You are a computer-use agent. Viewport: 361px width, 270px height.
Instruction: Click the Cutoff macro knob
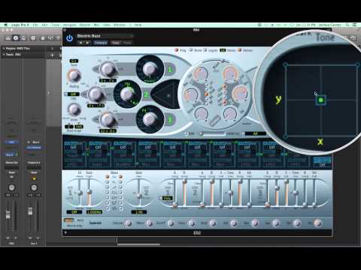(x=171, y=223)
